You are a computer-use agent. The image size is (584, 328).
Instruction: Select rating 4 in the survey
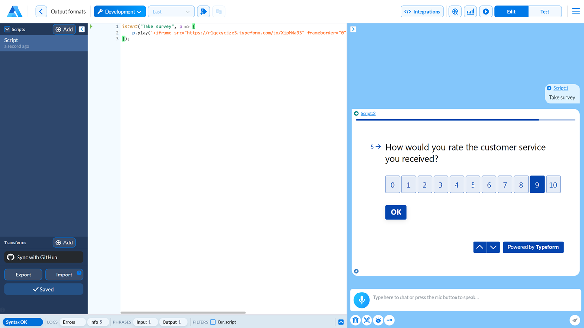[457, 185]
